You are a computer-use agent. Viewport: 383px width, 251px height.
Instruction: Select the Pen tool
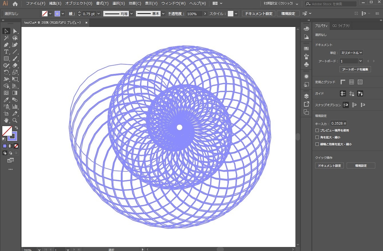pos(6,45)
